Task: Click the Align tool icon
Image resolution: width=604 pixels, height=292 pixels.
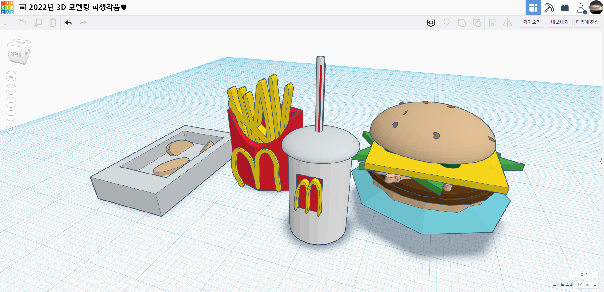Action: point(492,23)
